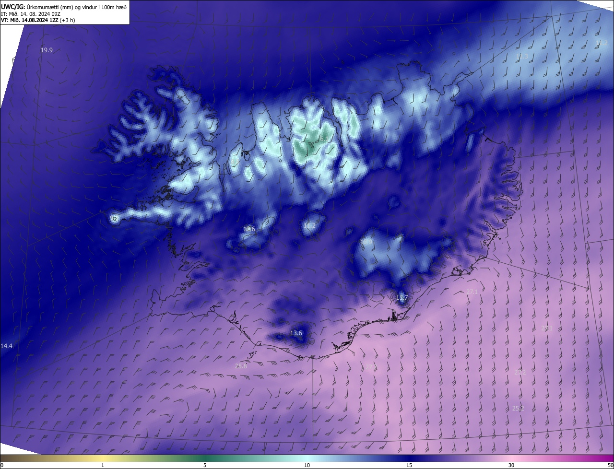Screen dimensions: 614x469
Task: Click the 13.6 value label on the map
Action: (296, 333)
